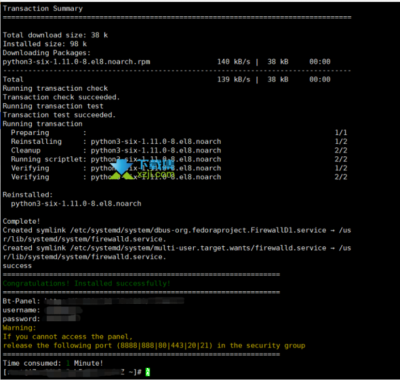This screenshot has height=380, width=400.
Task: Select 'Total download size: 38 k' line
Action: click(55, 35)
